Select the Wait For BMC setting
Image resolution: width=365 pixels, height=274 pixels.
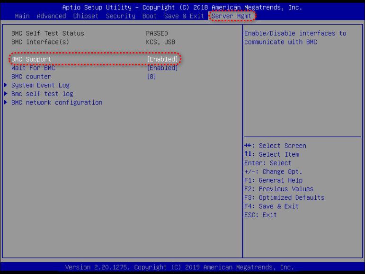tap(33, 68)
